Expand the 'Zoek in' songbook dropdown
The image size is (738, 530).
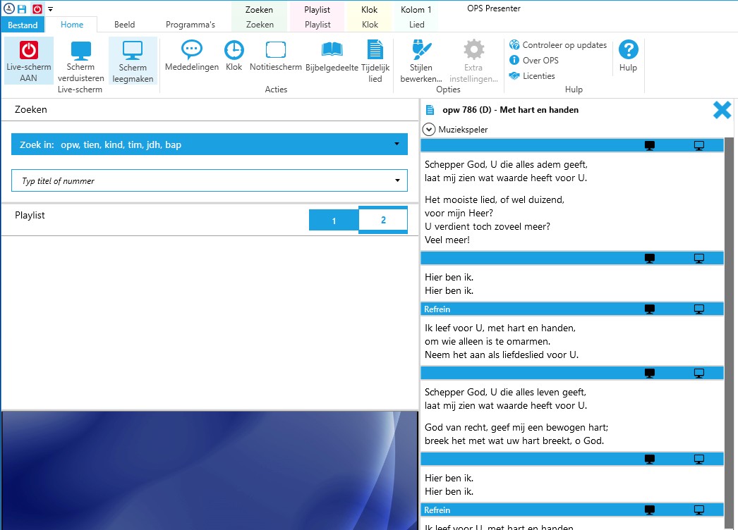click(210, 144)
